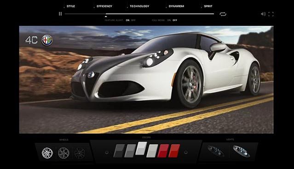Jump to the Style chapter
The height and width of the screenshot is (169, 294).
click(x=71, y=6)
